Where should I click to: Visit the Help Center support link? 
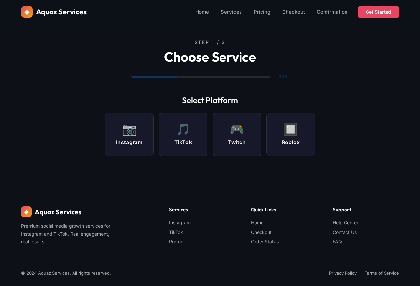point(346,223)
